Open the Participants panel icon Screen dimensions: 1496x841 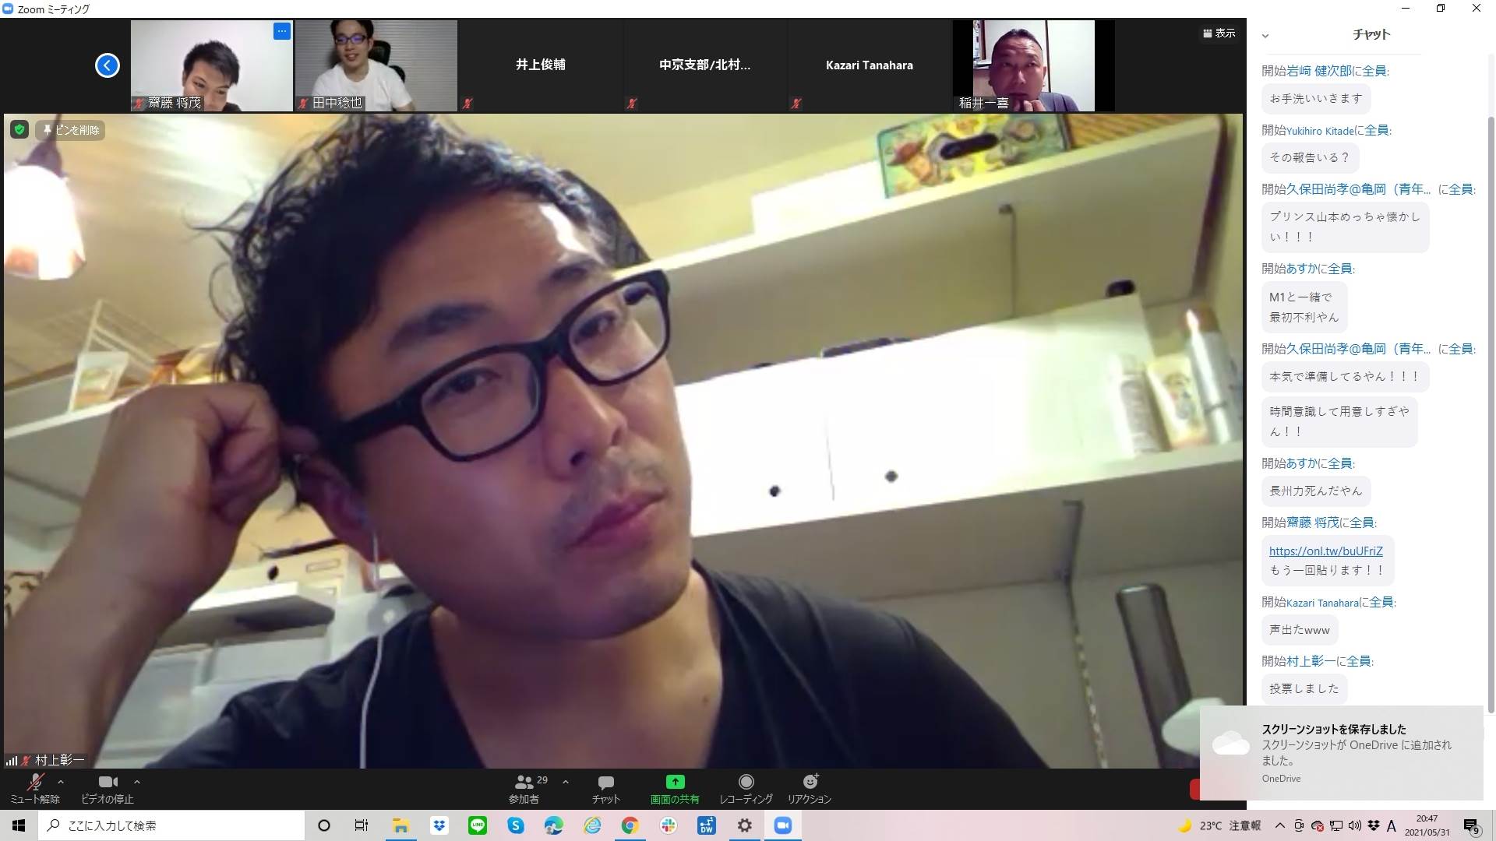click(525, 782)
